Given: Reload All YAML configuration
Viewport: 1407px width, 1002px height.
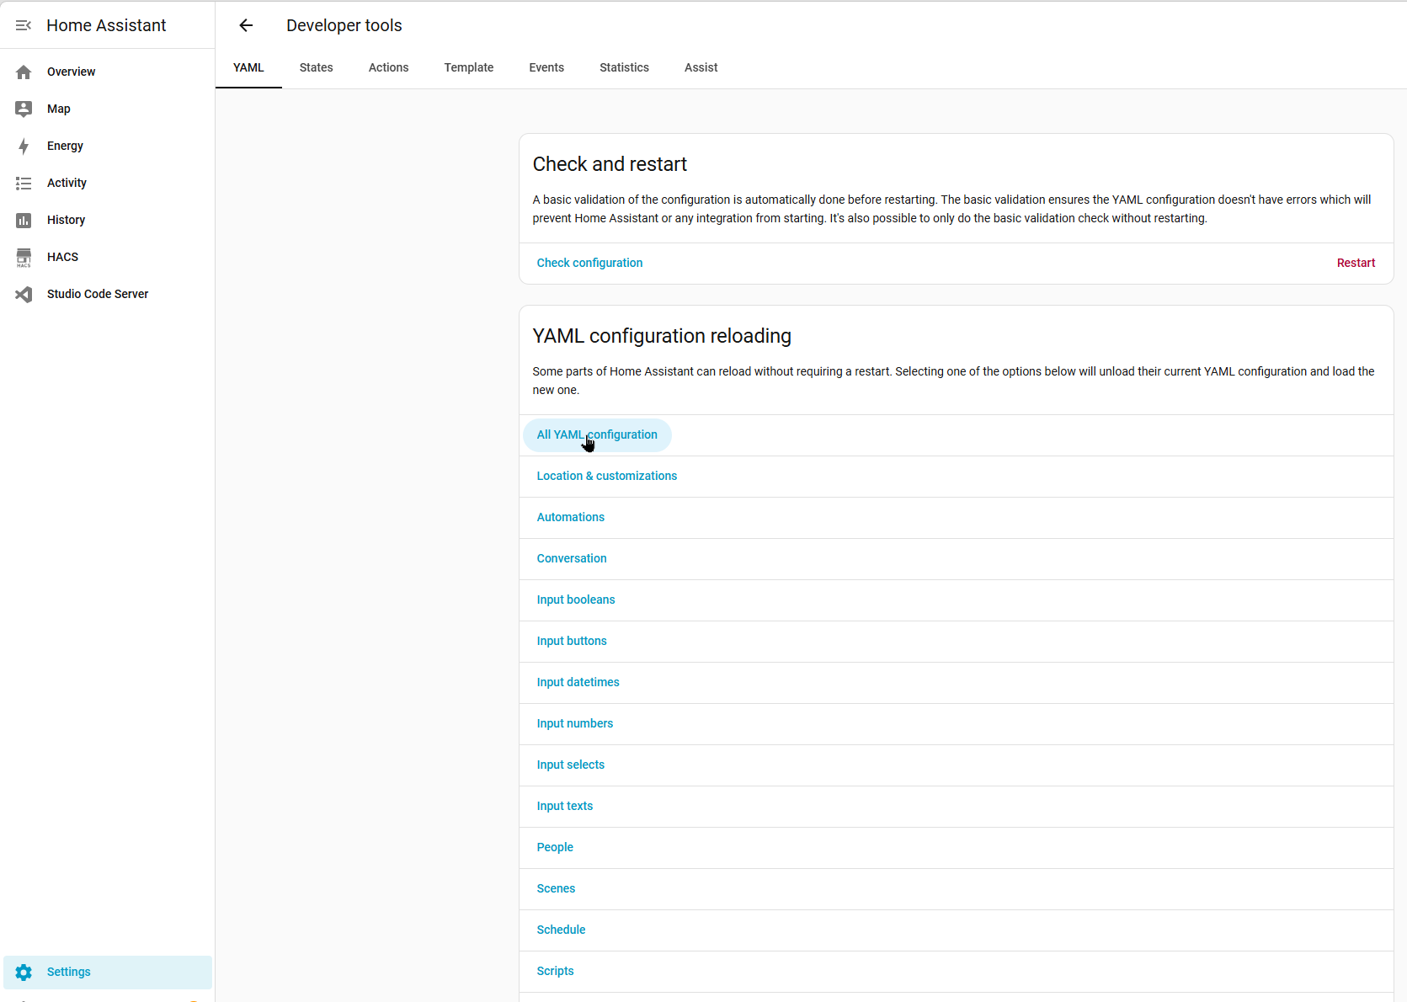Looking at the screenshot, I should [x=597, y=434].
